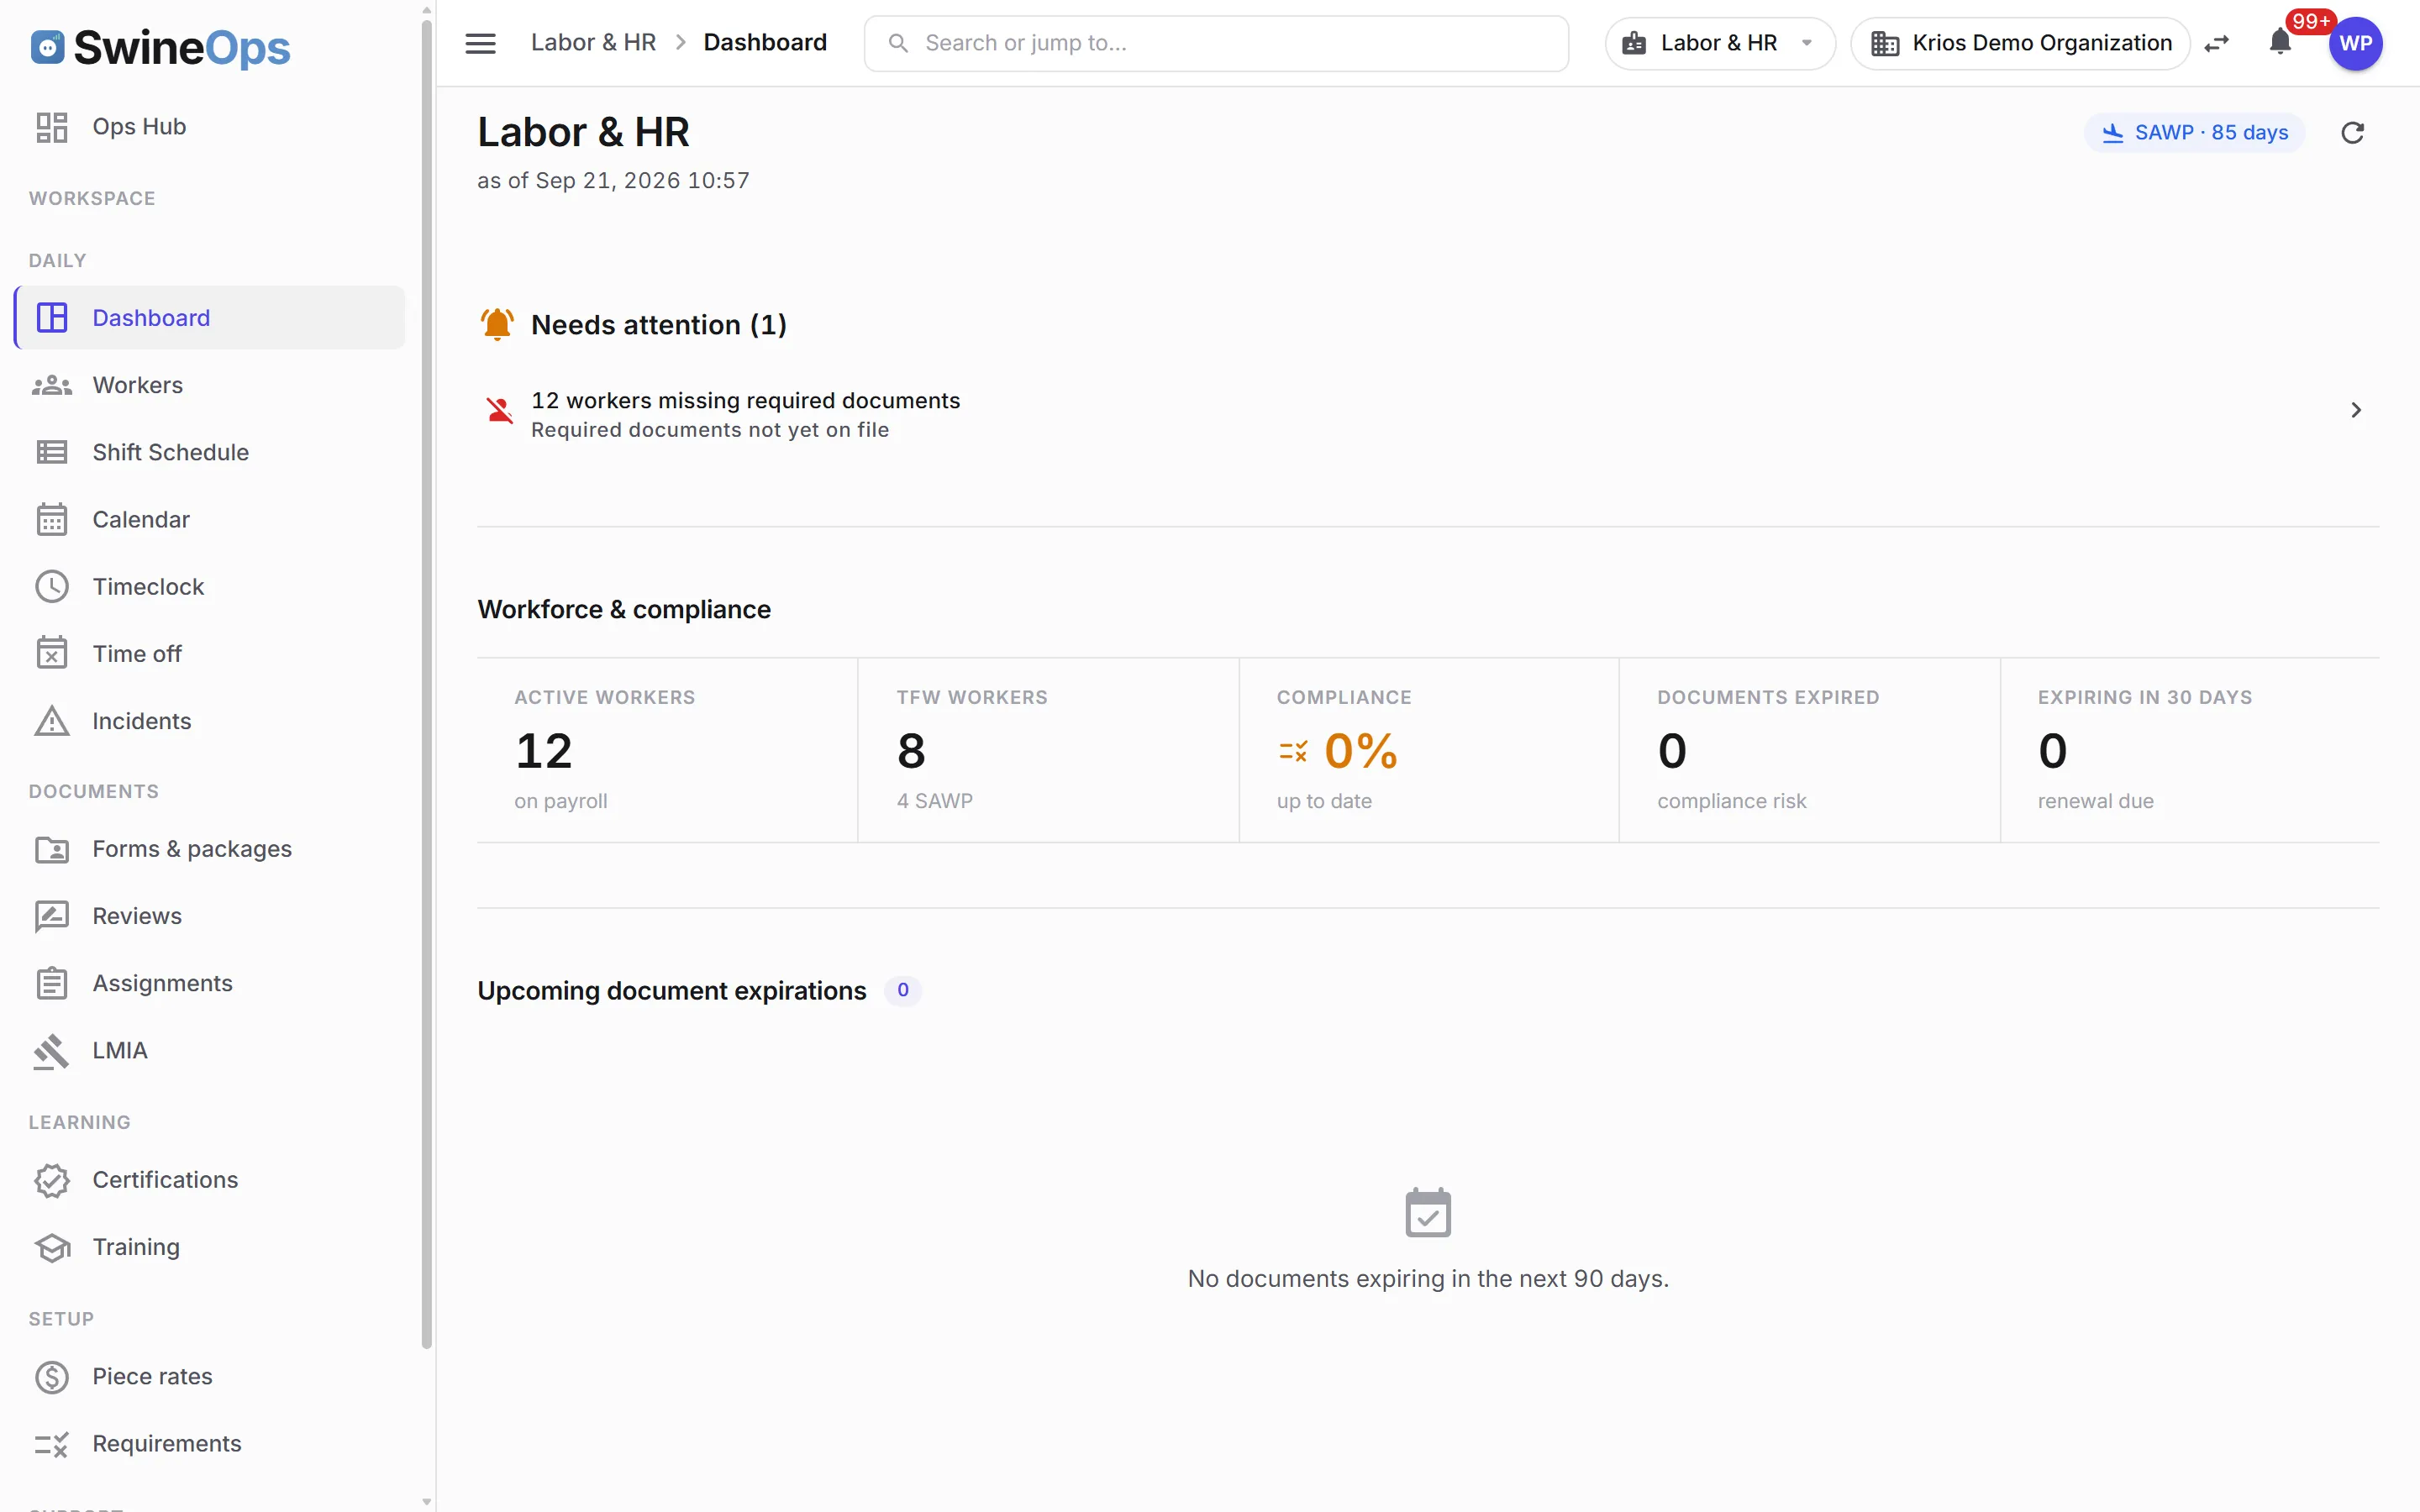Image resolution: width=2420 pixels, height=1512 pixels.
Task: Click the TFW Workers 8 card
Action: [1048, 750]
